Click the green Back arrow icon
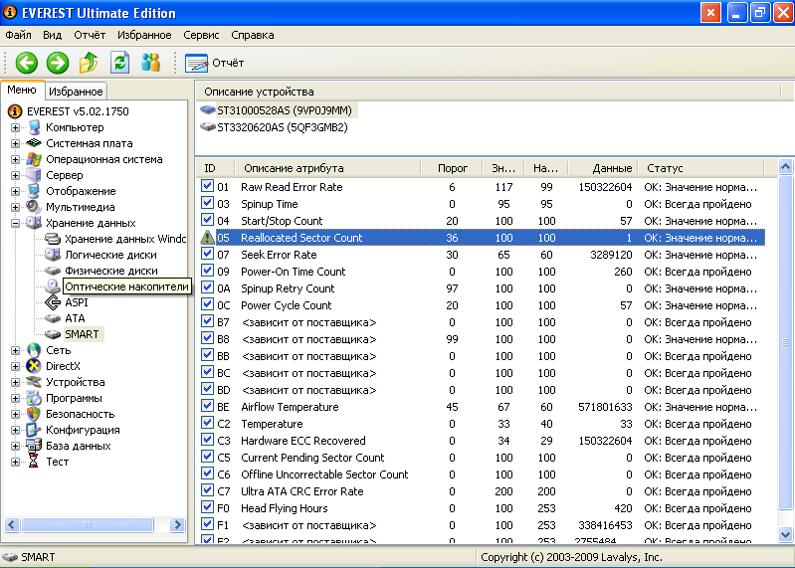 [26, 63]
